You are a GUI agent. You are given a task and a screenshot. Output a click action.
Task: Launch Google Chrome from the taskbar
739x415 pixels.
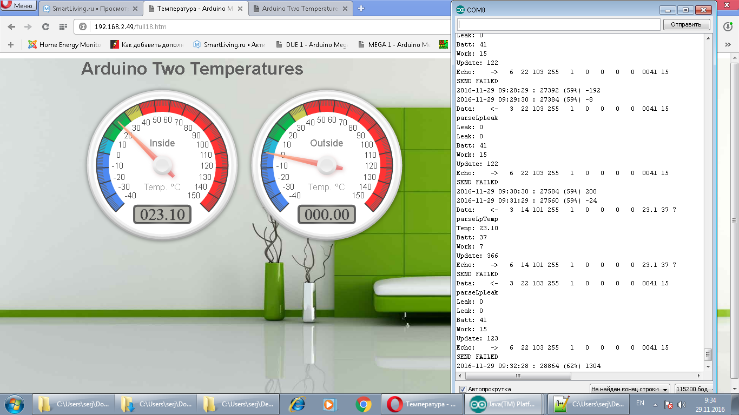[x=363, y=404]
